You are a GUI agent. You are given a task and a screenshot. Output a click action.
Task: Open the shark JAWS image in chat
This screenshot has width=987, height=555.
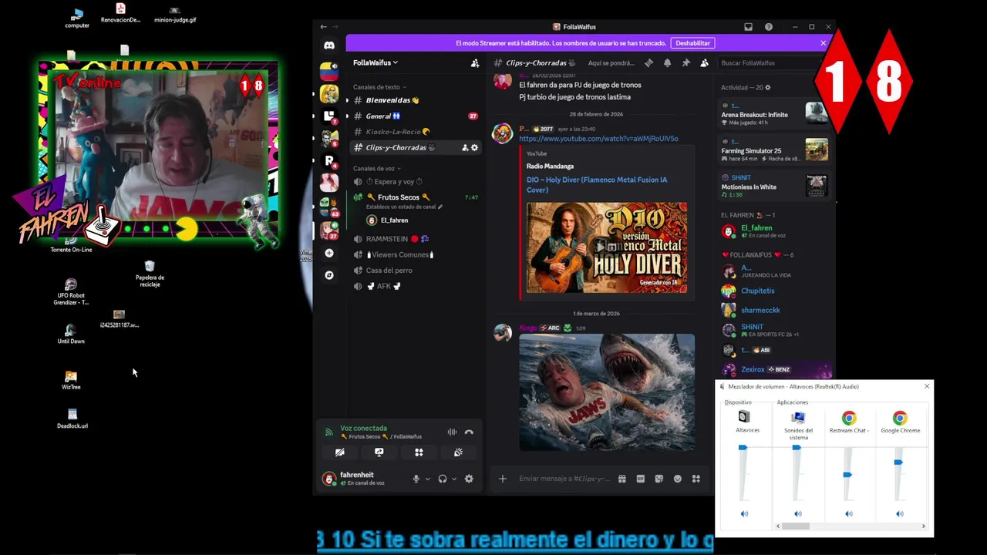pyautogui.click(x=607, y=392)
